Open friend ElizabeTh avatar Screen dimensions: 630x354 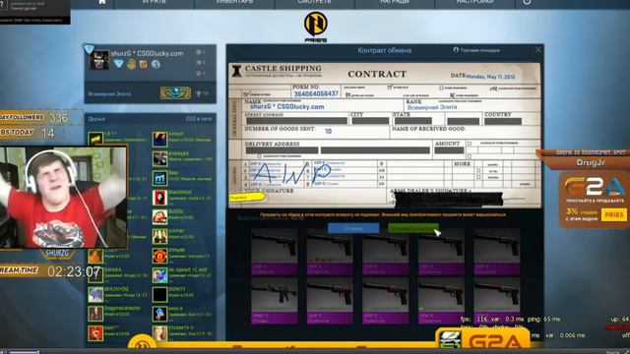pos(159,332)
